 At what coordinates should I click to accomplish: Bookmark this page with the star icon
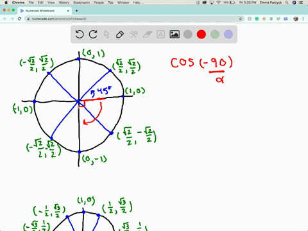click(x=241, y=19)
